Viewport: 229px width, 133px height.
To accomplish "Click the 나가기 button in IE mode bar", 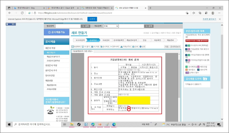I will click(x=92, y=19).
